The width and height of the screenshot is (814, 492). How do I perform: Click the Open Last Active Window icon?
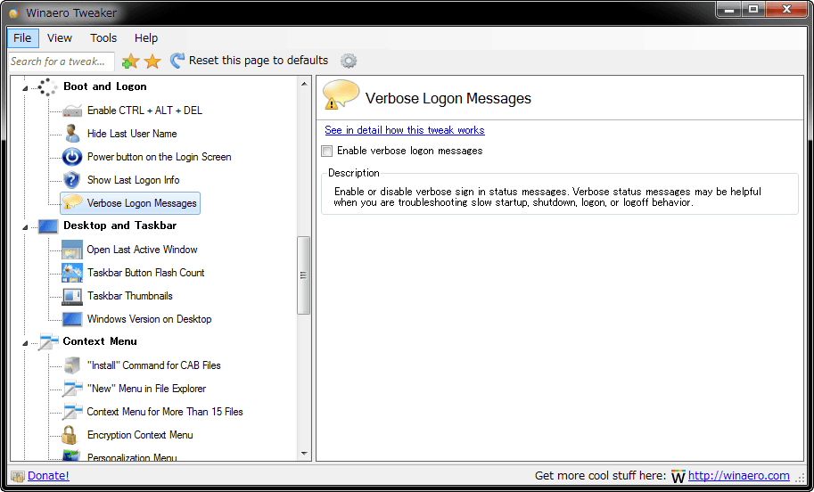(x=72, y=250)
